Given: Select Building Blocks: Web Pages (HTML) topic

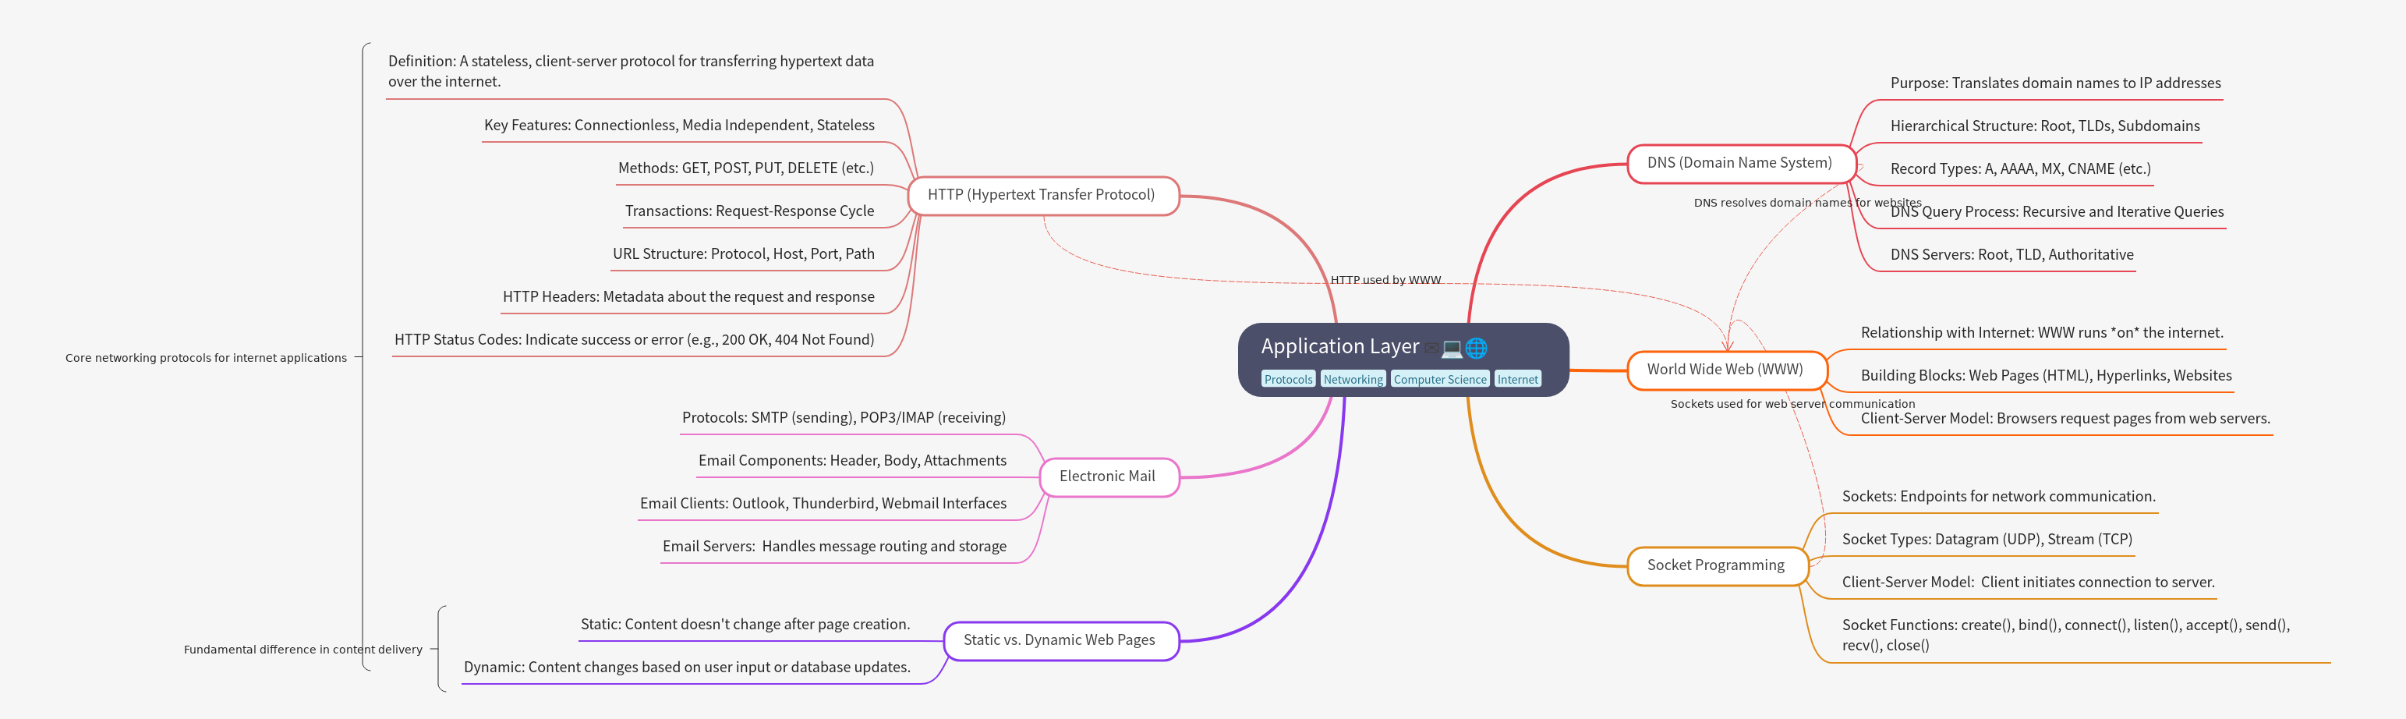Looking at the screenshot, I should (x=2047, y=375).
